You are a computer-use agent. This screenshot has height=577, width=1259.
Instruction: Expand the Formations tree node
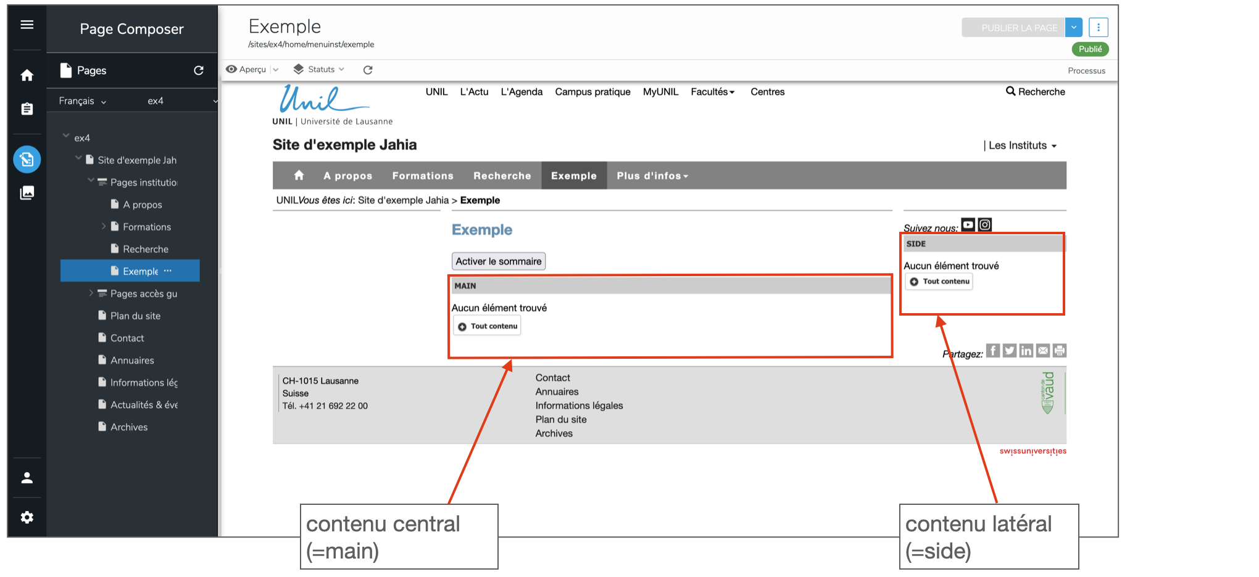[x=103, y=226]
